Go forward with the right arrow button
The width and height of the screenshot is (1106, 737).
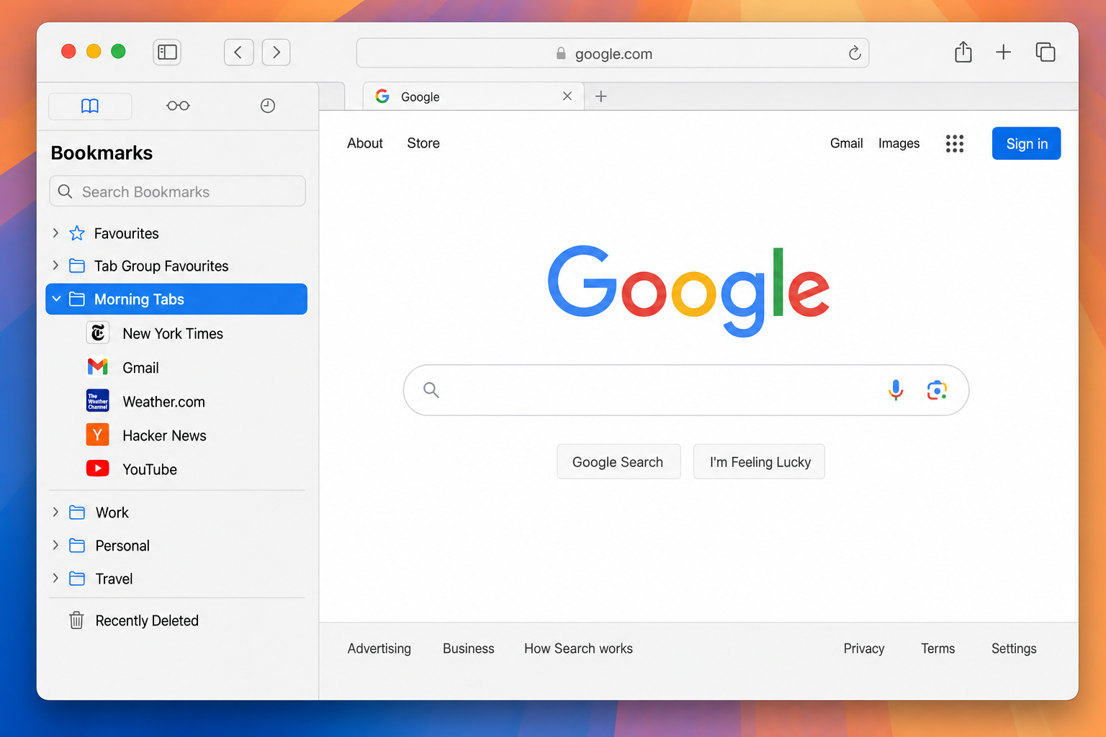276,53
